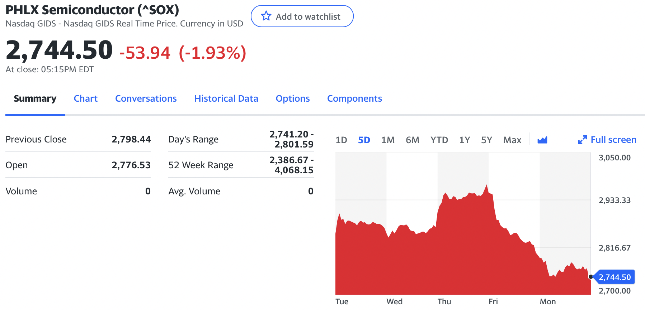The height and width of the screenshot is (310, 645).
Task: Click the Tue label on chart axis
Action: coord(342,301)
